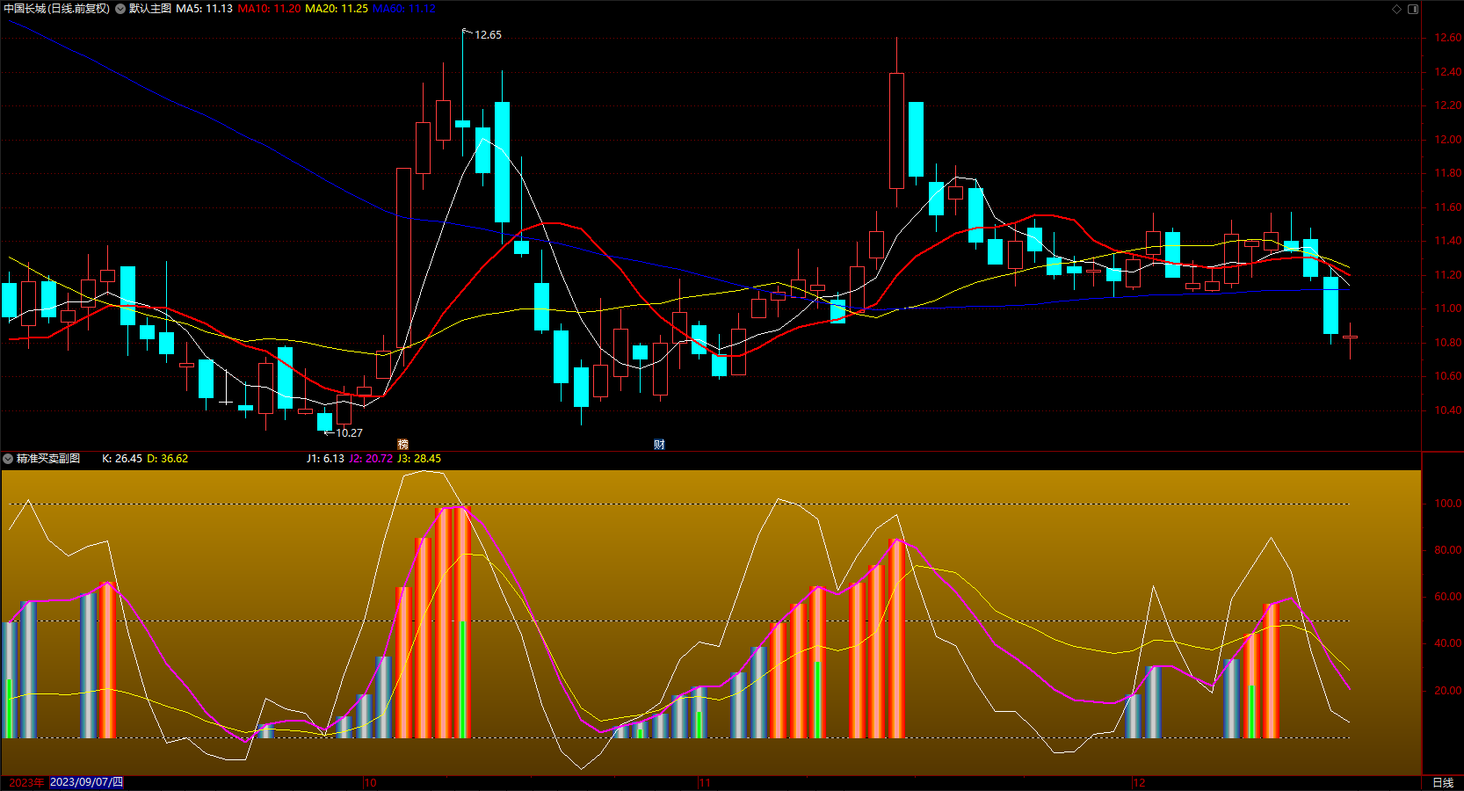Click the blue 财 marker badge
1464x791 pixels.
tap(659, 445)
